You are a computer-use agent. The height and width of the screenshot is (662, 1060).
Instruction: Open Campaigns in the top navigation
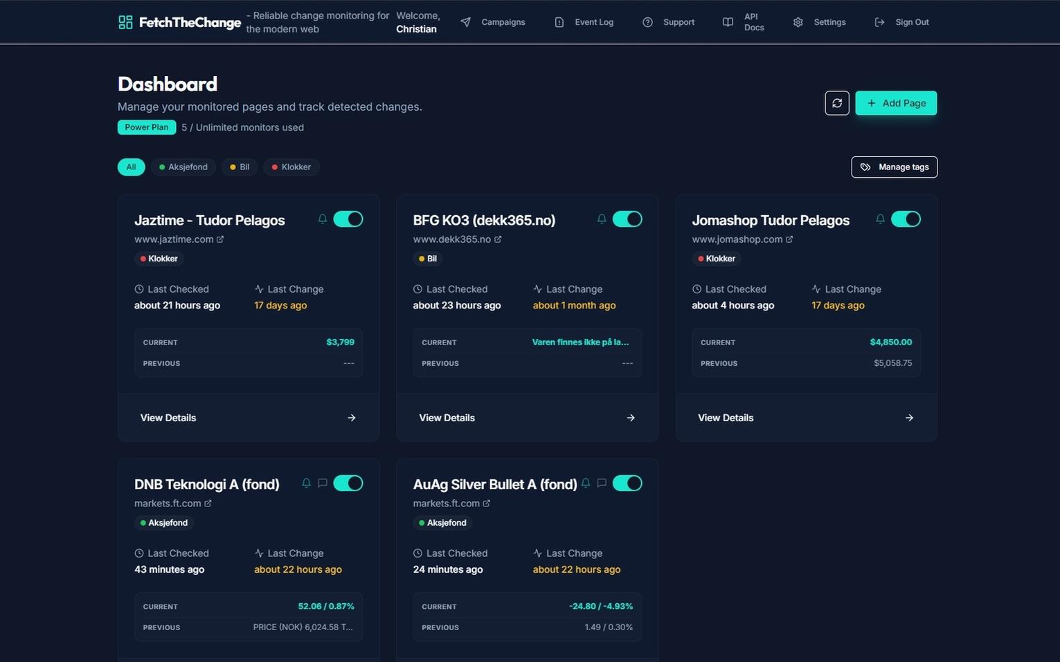[493, 22]
